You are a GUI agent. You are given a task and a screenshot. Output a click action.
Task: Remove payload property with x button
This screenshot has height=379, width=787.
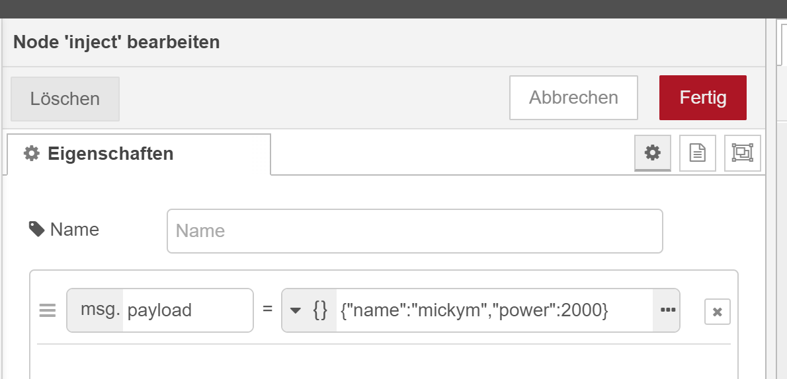click(718, 312)
